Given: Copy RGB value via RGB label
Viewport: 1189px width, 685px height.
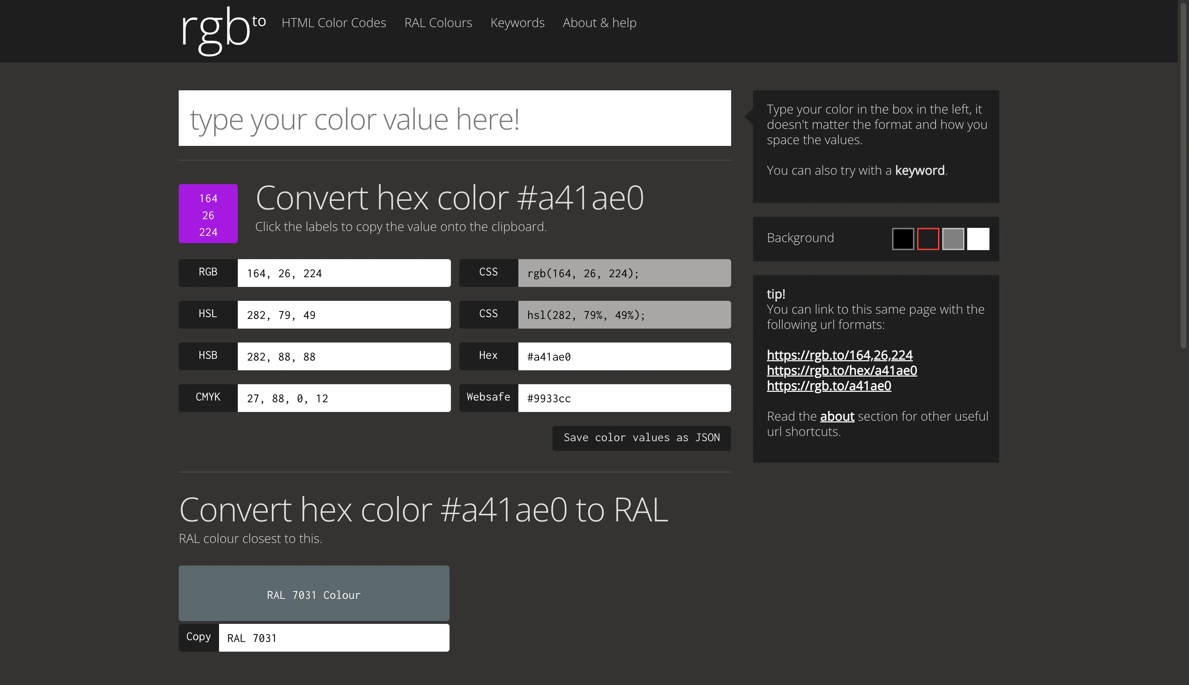Looking at the screenshot, I should (x=208, y=272).
